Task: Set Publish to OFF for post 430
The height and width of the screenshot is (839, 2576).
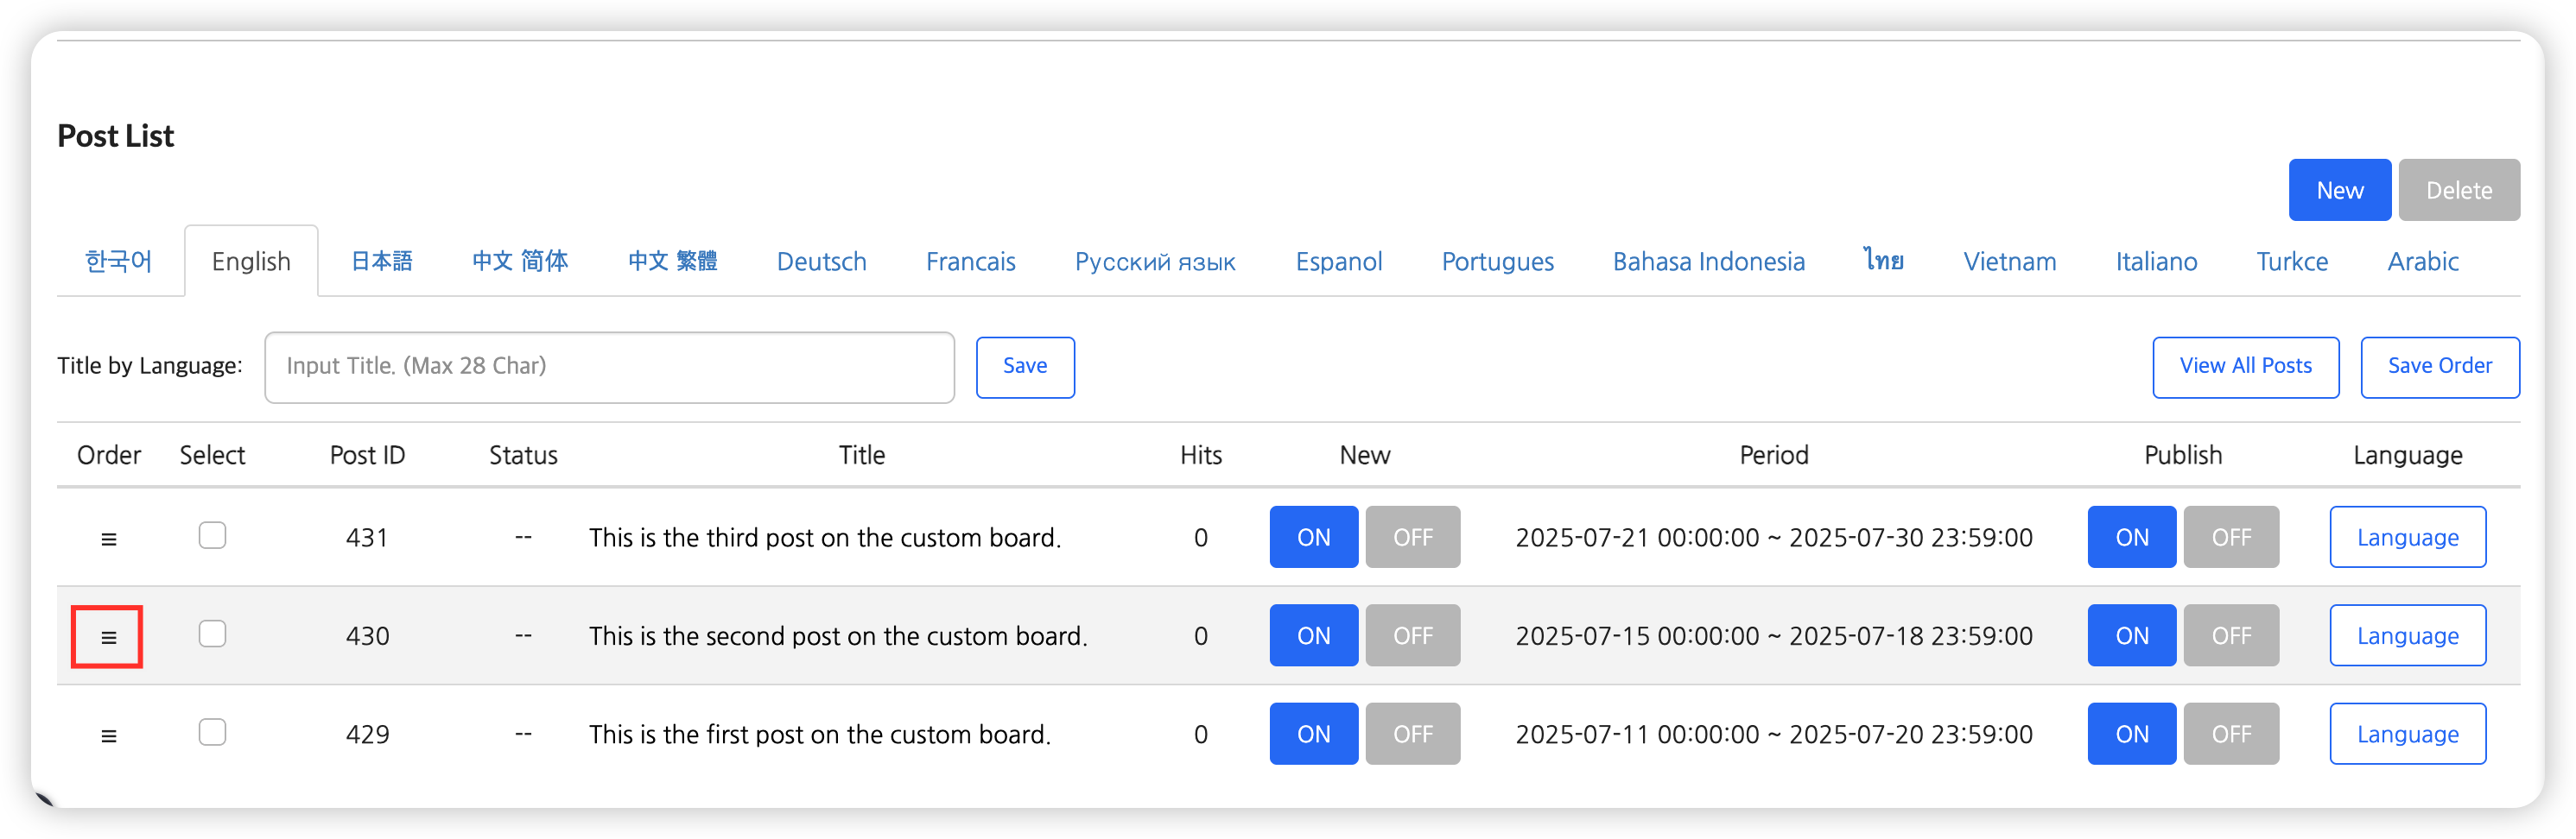Action: pyautogui.click(x=2230, y=635)
